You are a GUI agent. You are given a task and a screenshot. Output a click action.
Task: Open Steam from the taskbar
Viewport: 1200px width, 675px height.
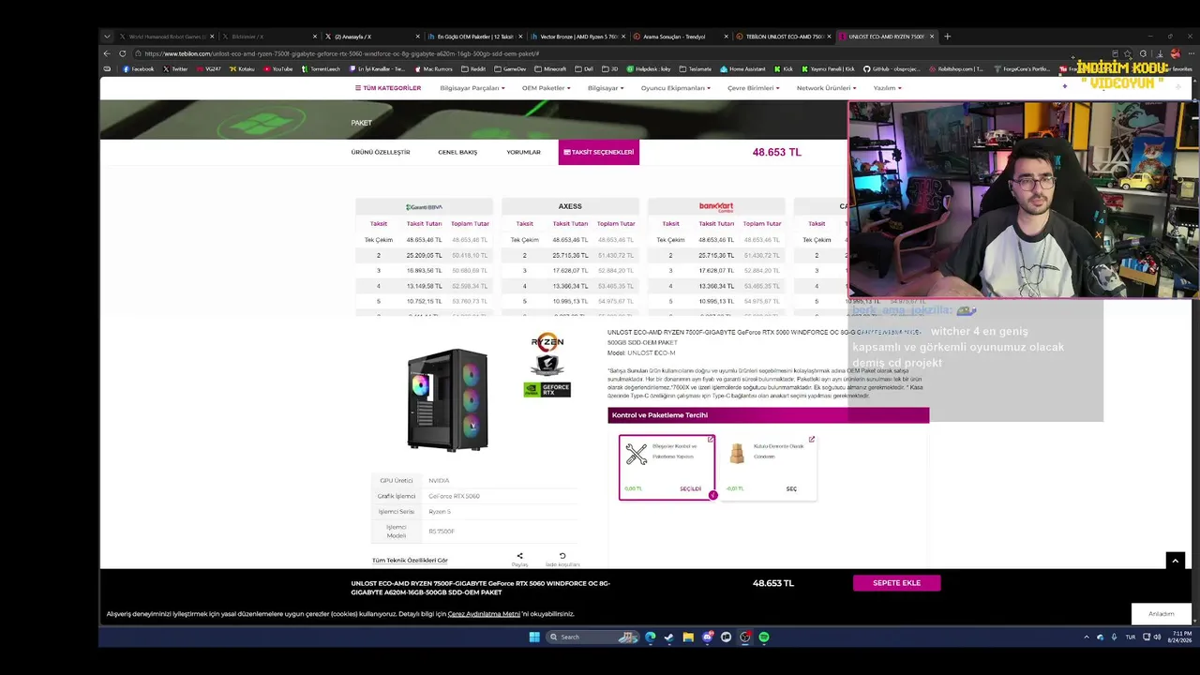tap(668, 637)
